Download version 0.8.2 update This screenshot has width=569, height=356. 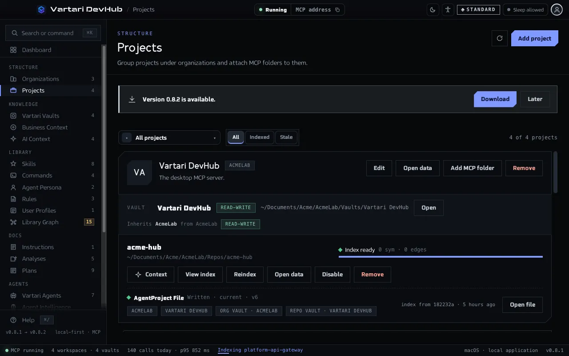click(x=495, y=99)
